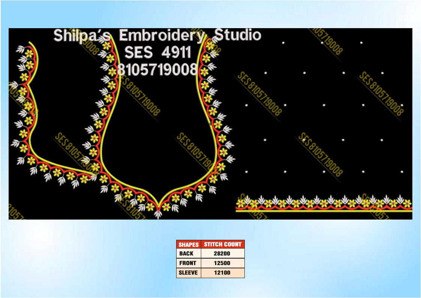The width and height of the screenshot is (421, 298).
Task: Click the STITCH COUNT table header
Action: [x=223, y=244]
